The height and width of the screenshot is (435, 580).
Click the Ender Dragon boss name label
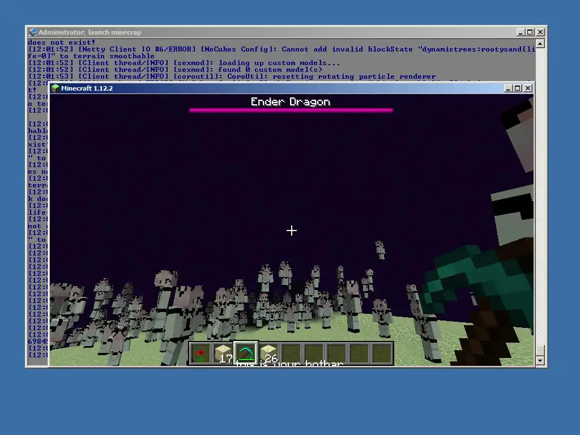[x=291, y=102]
